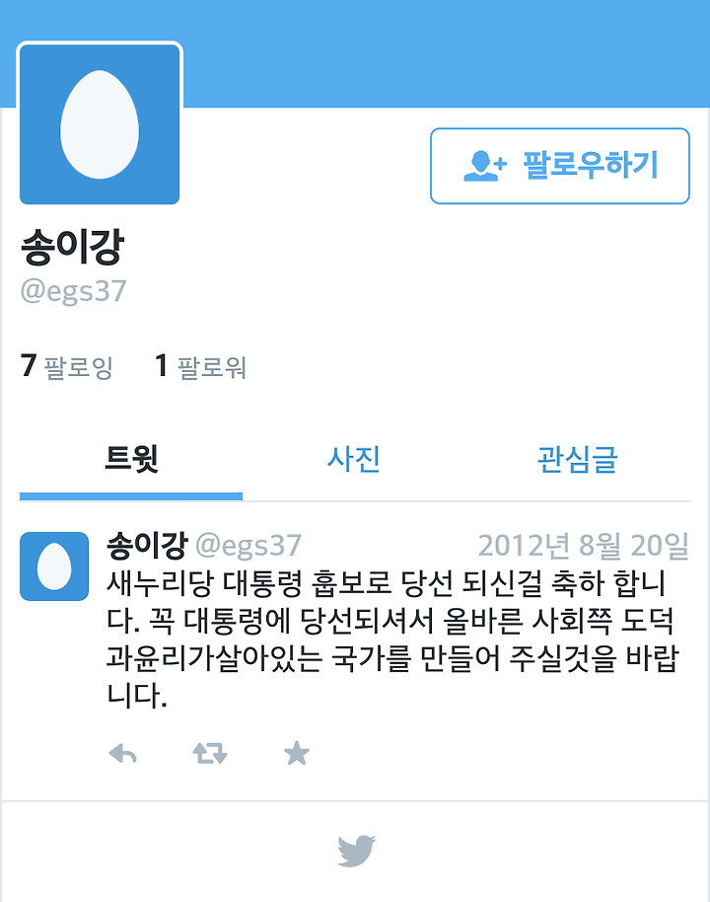Image resolution: width=710 pixels, height=902 pixels.
Task: Open the tweet's author name 송이강
Action: click(x=147, y=545)
